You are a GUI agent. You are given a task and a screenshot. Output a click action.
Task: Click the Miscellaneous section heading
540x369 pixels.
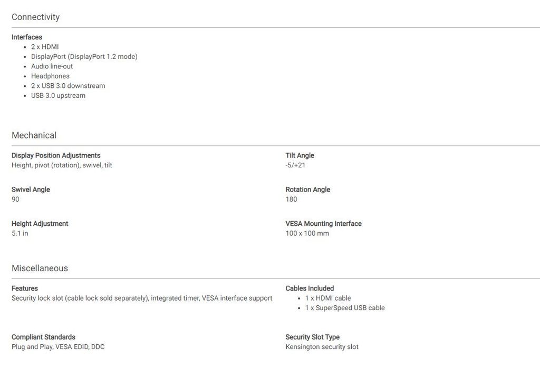[40, 268]
